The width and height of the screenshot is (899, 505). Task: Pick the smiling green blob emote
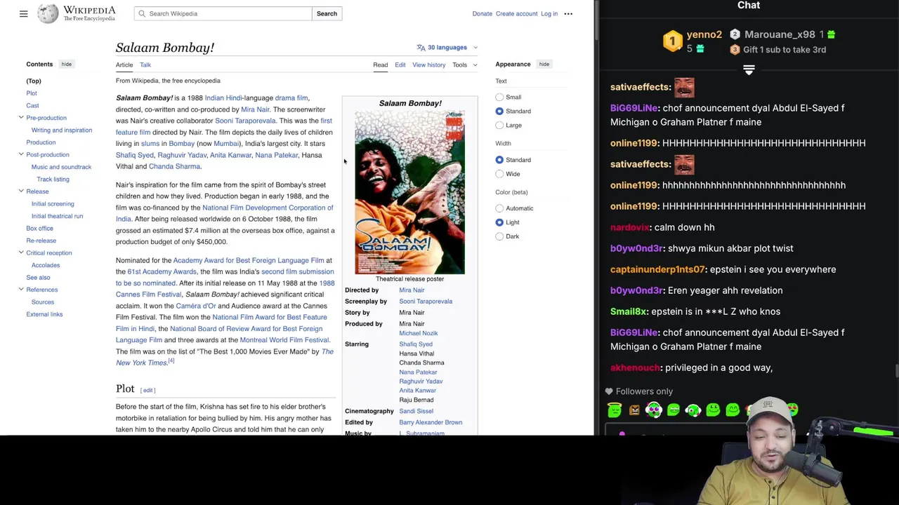713,410
